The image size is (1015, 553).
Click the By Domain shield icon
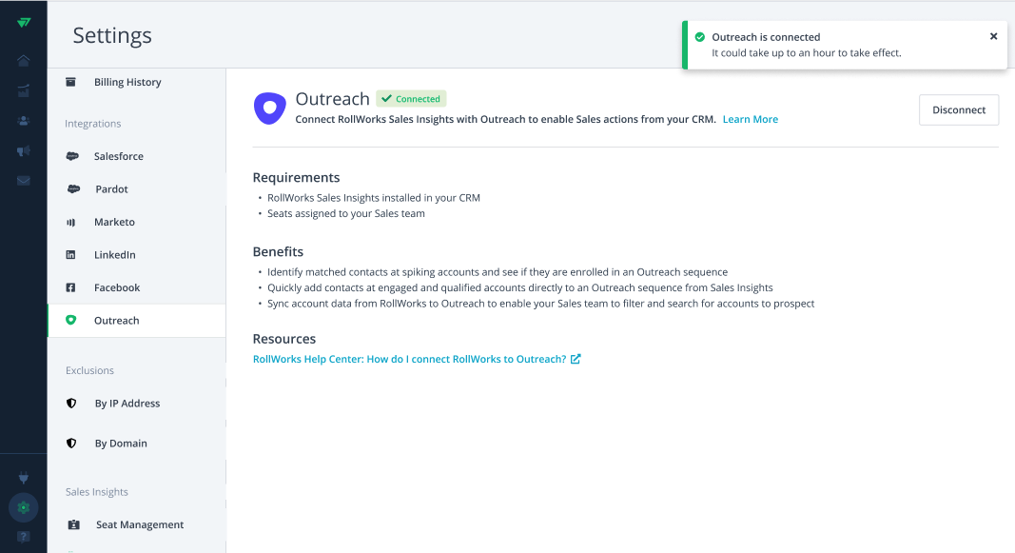tap(72, 443)
